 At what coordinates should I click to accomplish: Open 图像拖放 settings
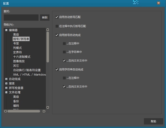click(x=19, y=61)
